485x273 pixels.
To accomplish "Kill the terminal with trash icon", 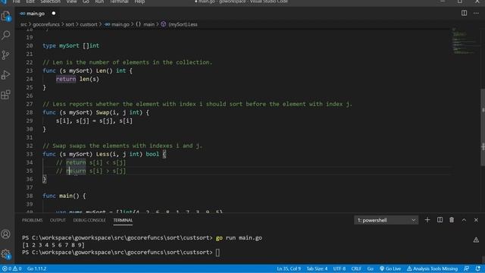I will (x=452, y=220).
